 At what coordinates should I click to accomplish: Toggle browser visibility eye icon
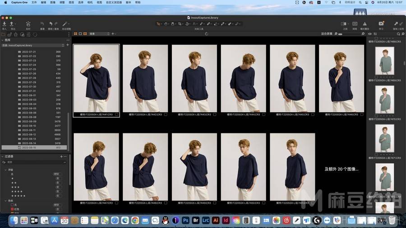(x=370, y=34)
